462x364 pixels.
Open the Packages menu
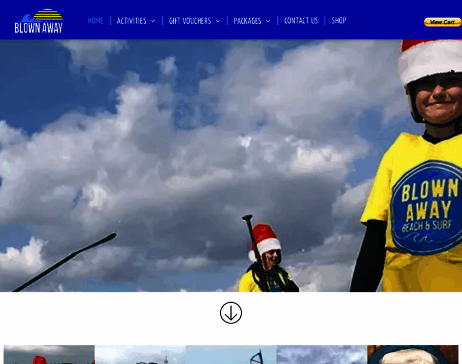(x=247, y=21)
